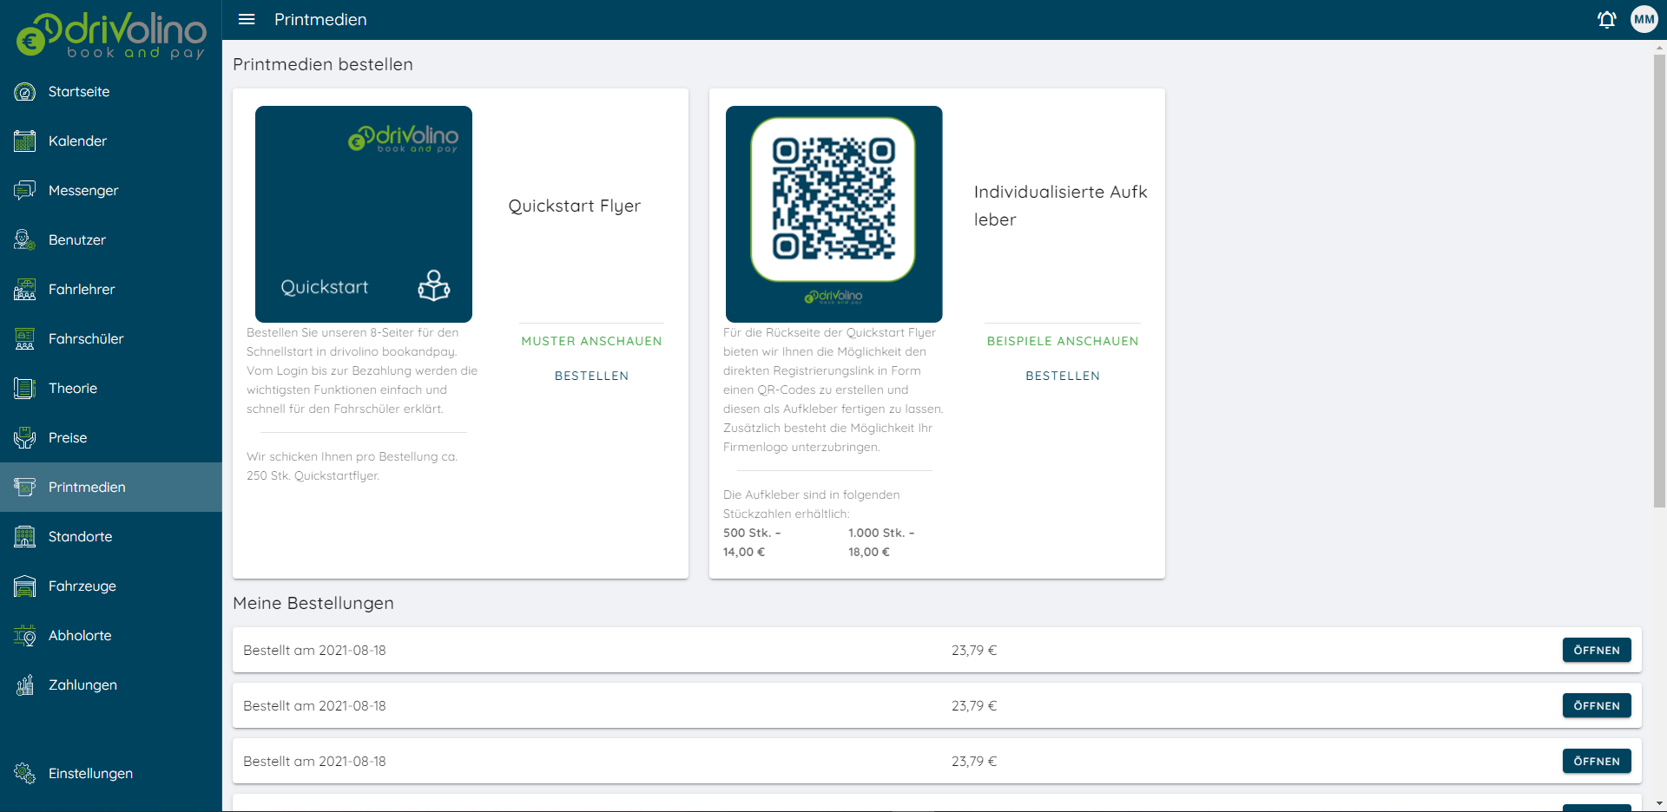Click Muster anschauen for Quickstart Flyer
Image resolution: width=1667 pixels, height=812 pixels.
[x=591, y=341]
